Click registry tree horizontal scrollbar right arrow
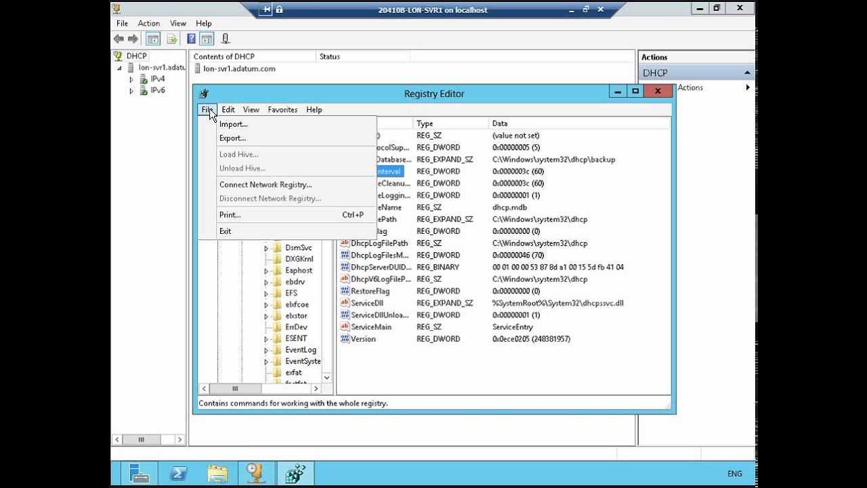 pyautogui.click(x=316, y=388)
